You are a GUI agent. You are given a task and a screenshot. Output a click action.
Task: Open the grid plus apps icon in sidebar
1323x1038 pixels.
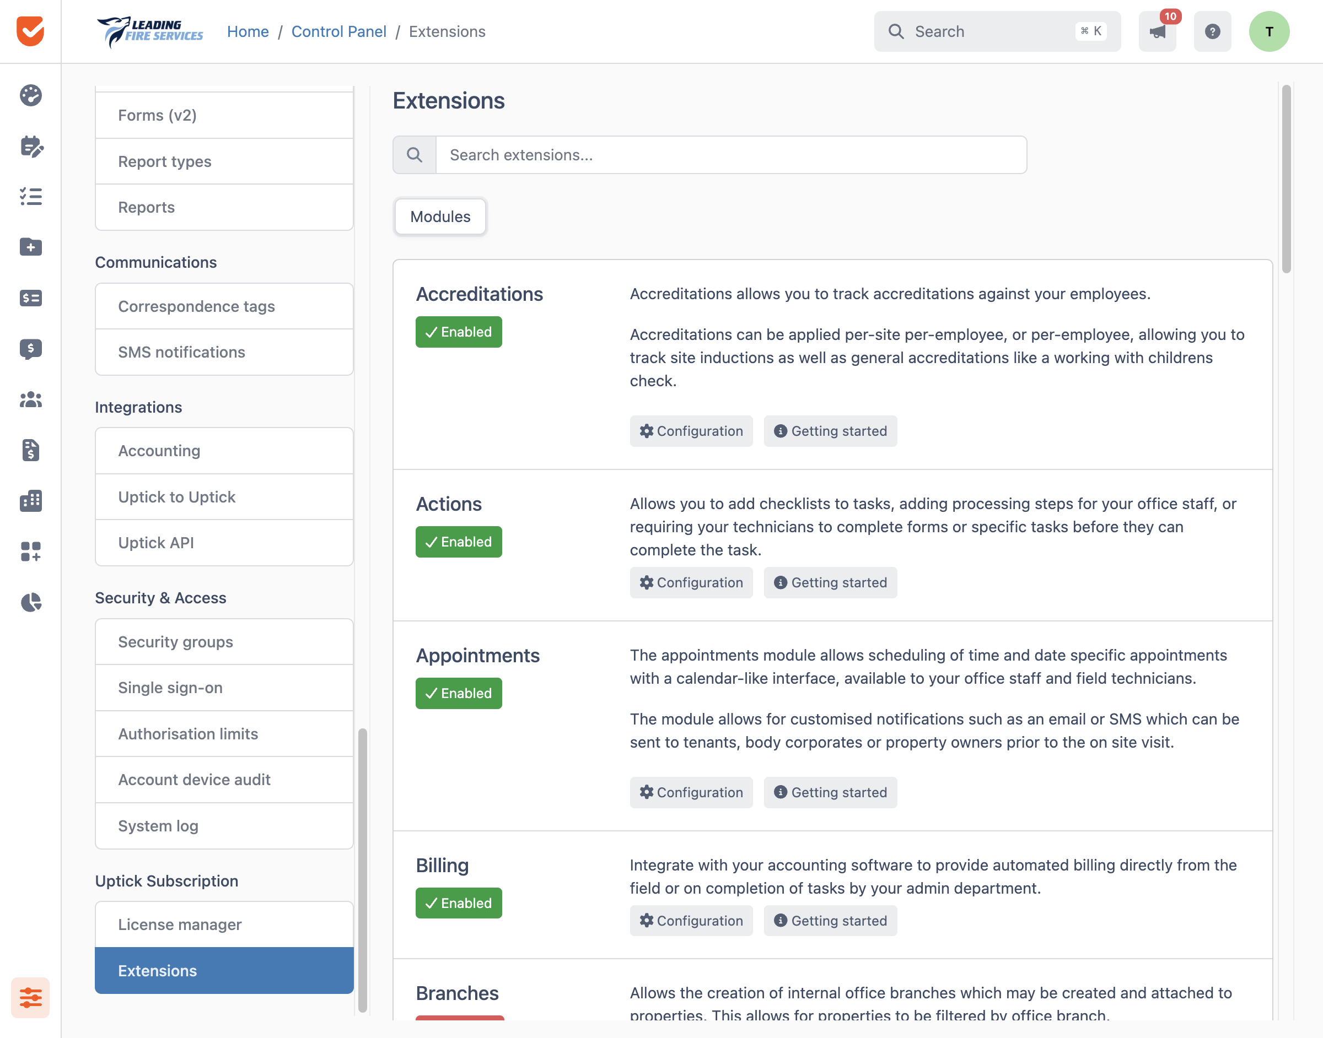(x=30, y=552)
